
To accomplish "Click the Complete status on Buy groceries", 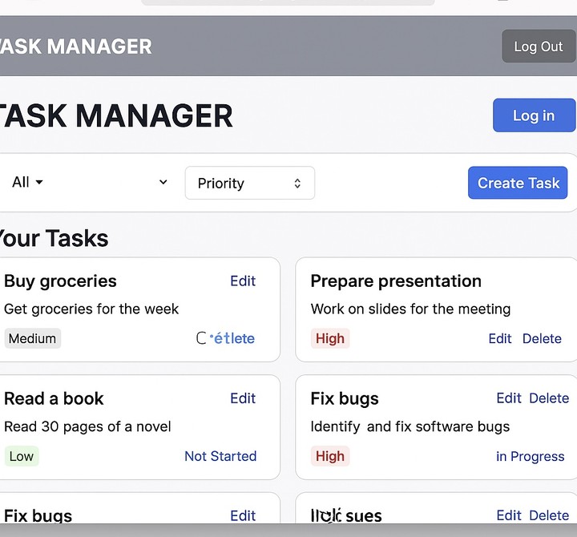I will click(x=226, y=338).
